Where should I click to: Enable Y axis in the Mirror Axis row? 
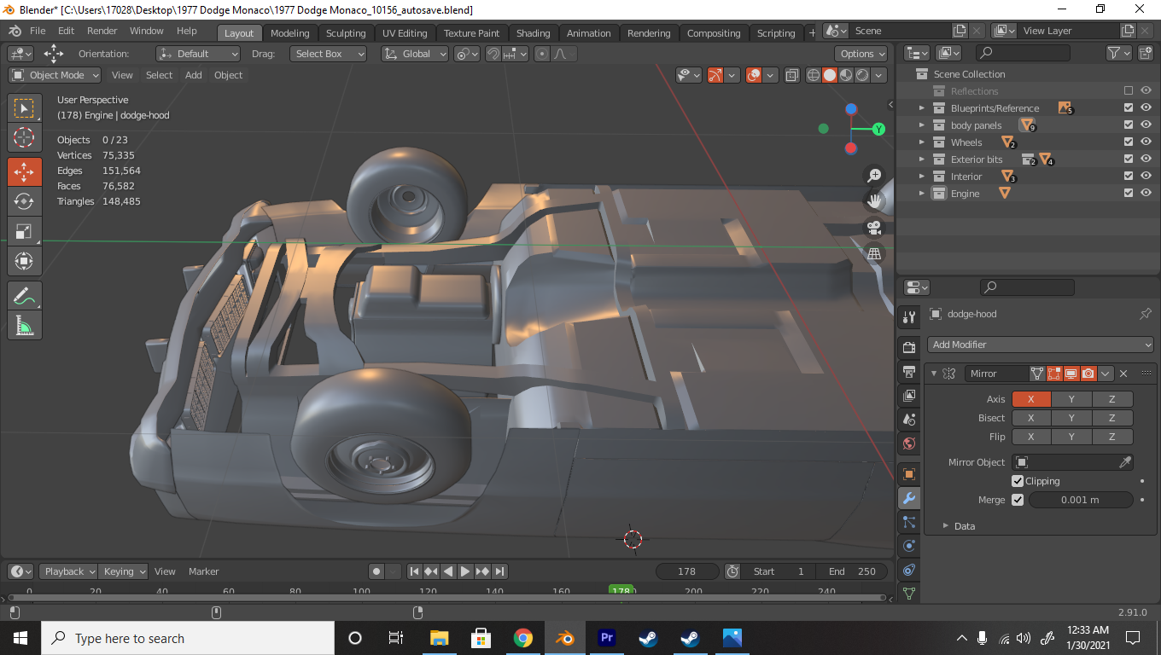tap(1071, 399)
